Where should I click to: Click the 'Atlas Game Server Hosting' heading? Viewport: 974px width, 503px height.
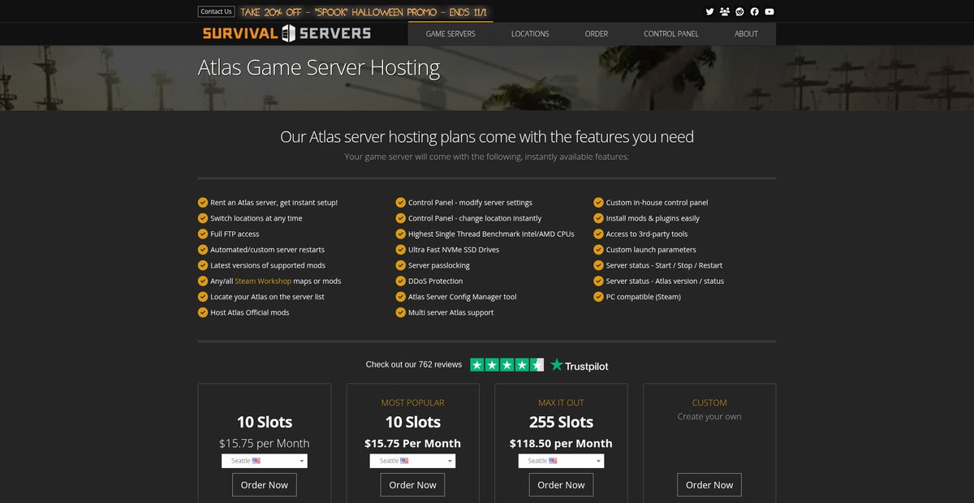click(319, 67)
